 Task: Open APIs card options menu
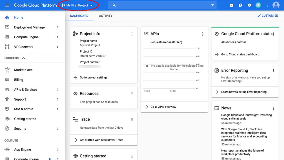click(x=202, y=34)
